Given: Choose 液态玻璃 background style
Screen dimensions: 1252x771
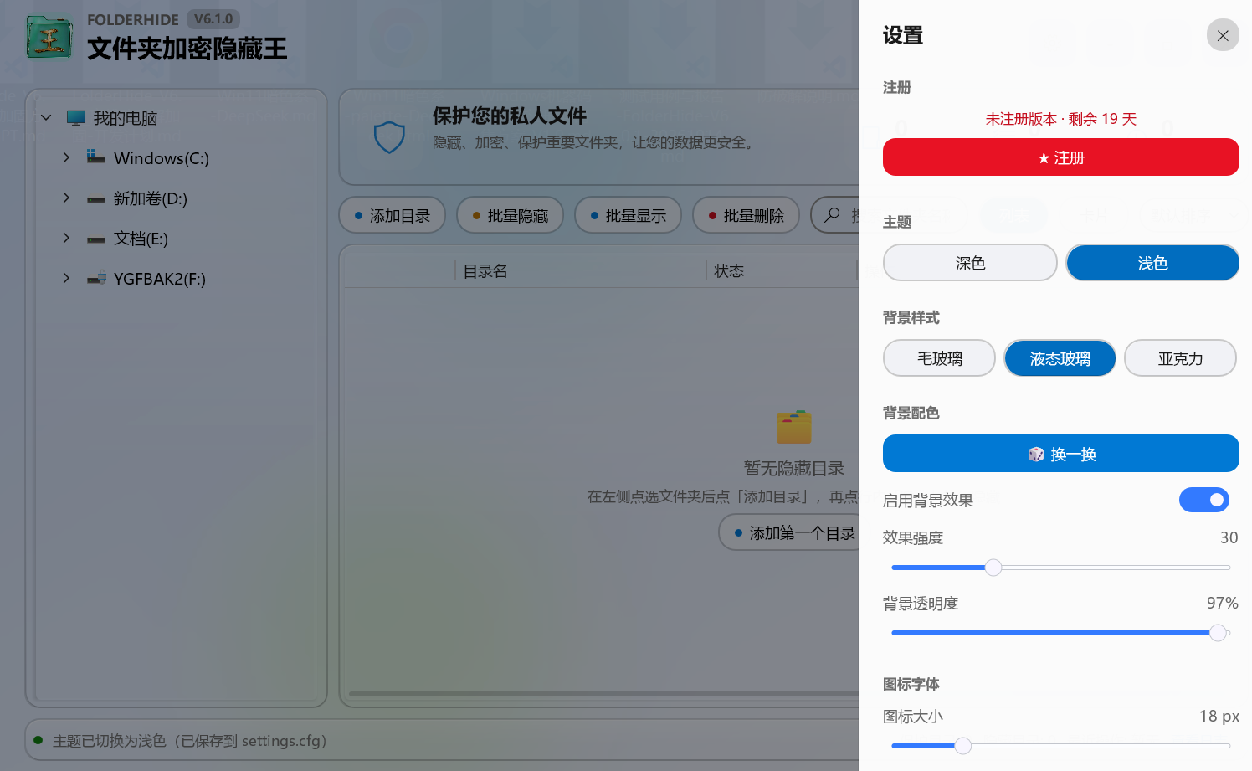Looking at the screenshot, I should coord(1060,358).
